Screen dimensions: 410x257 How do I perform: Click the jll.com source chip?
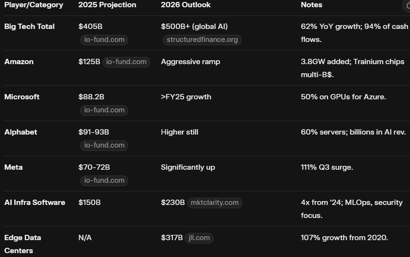(199, 238)
